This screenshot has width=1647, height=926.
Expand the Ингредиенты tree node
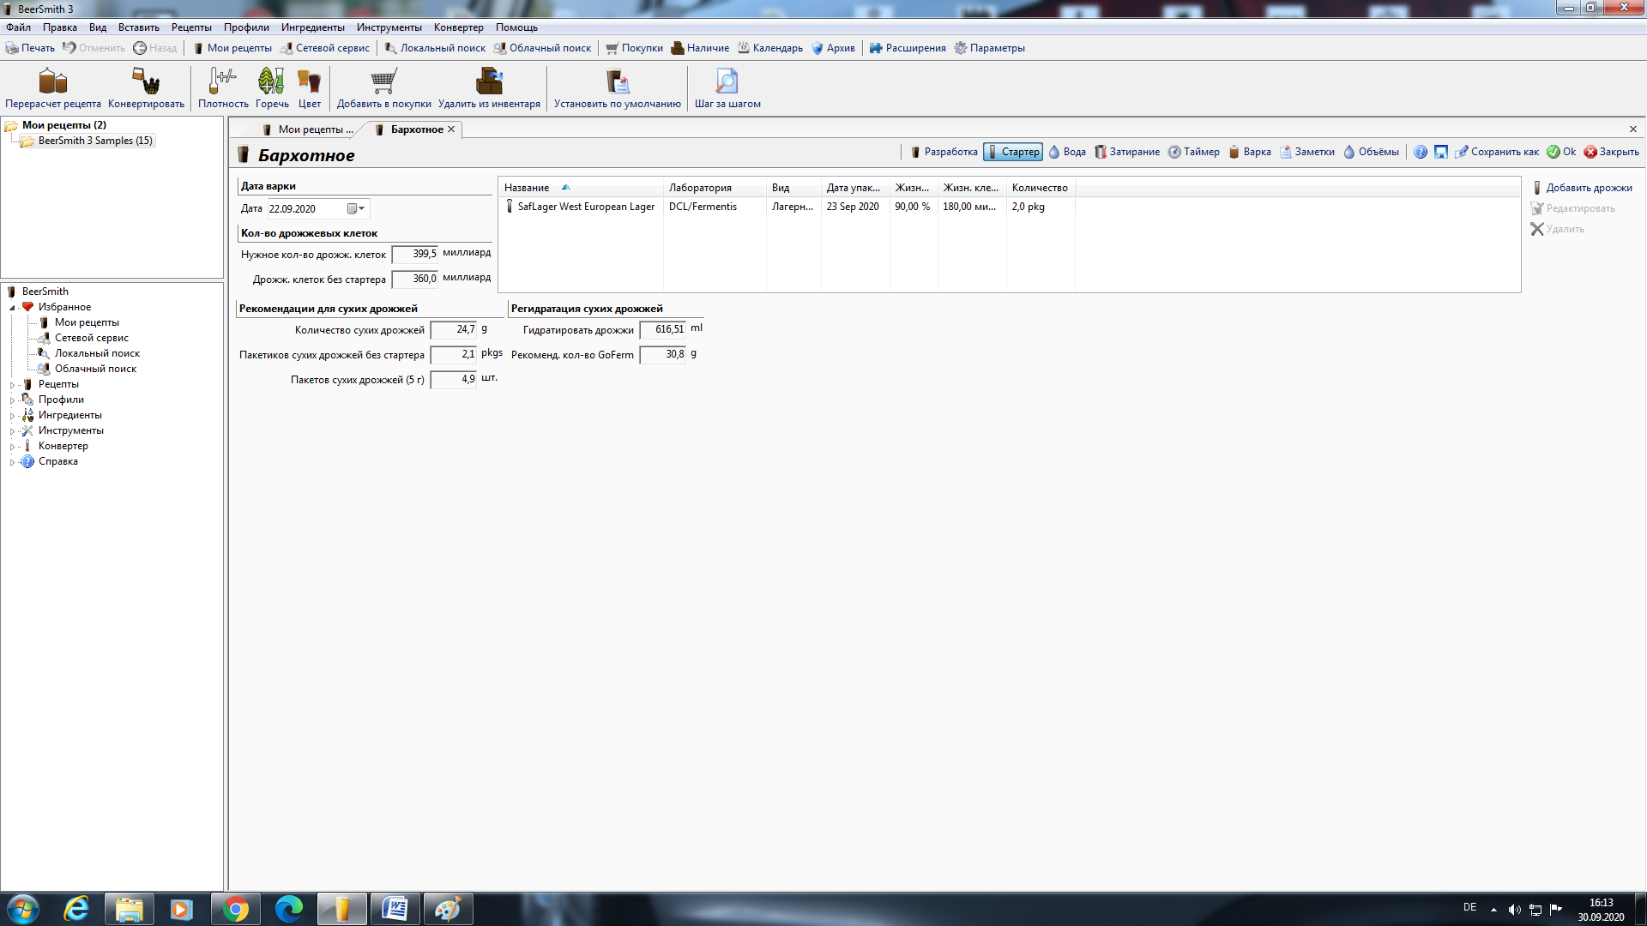[12, 416]
